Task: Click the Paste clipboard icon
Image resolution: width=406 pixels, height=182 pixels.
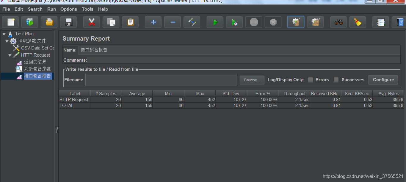Action: [130, 22]
